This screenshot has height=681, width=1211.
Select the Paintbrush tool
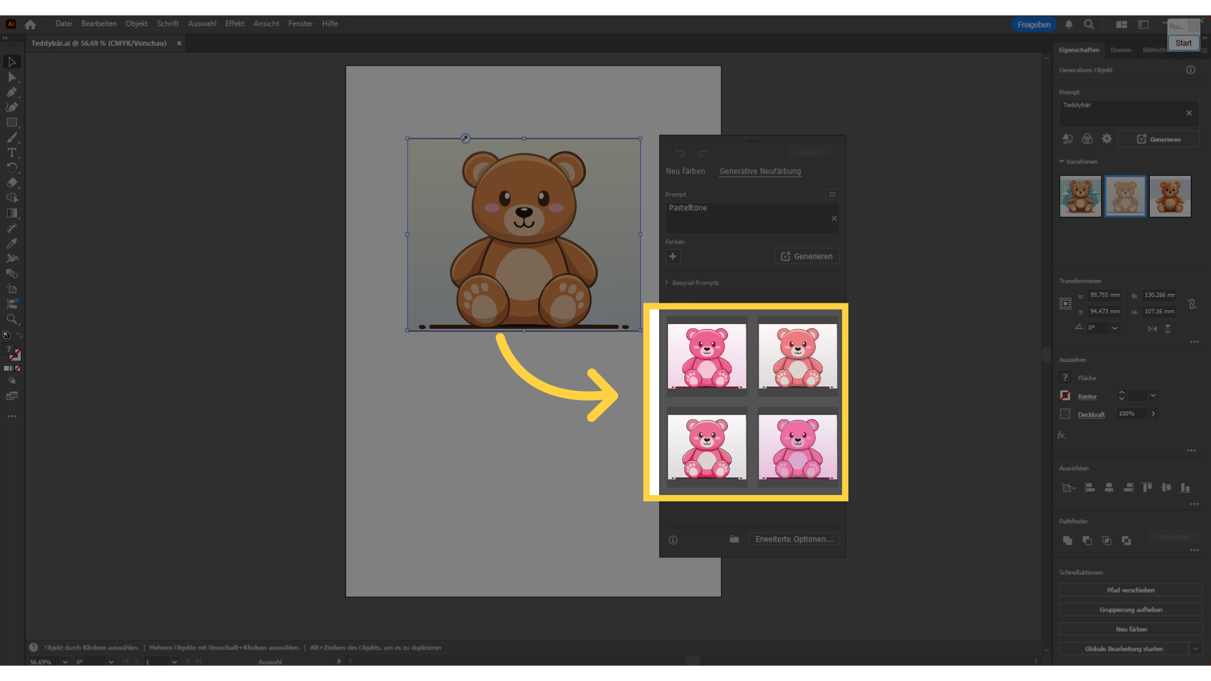[x=12, y=137]
